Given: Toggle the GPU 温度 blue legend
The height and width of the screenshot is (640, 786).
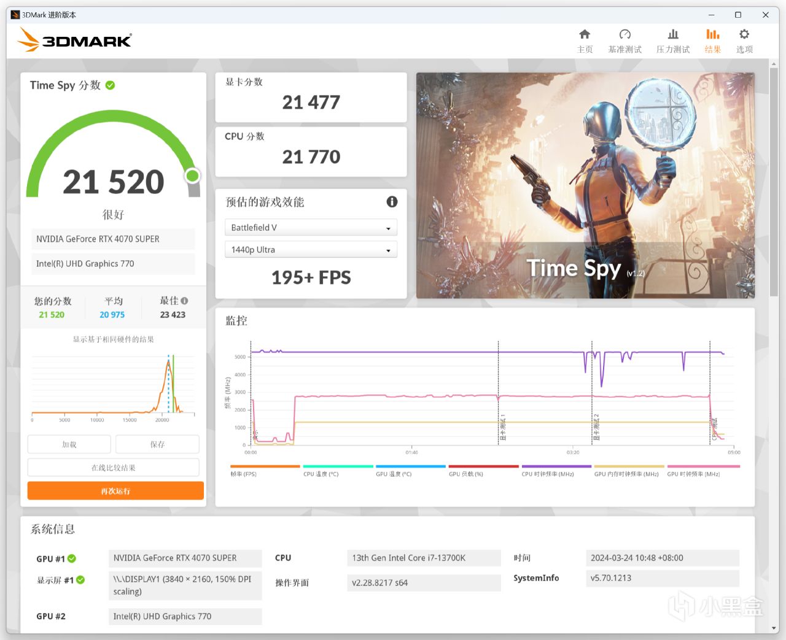Looking at the screenshot, I should pos(410,471).
